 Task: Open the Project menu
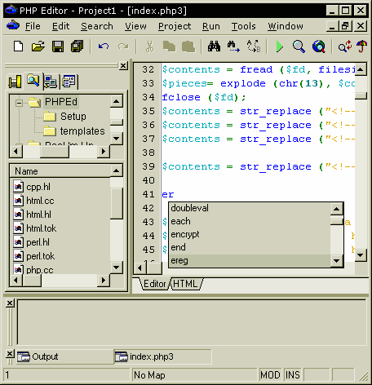175,26
